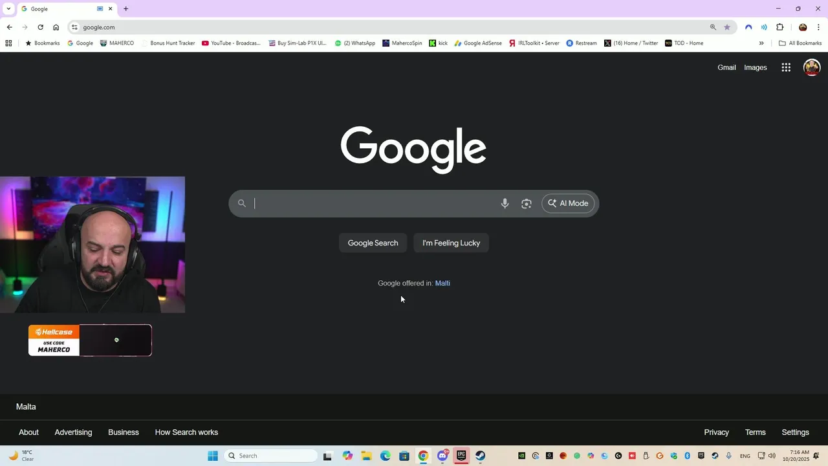Open the bookmarks bar apps grid icon
The image size is (828, 466).
tap(8, 43)
